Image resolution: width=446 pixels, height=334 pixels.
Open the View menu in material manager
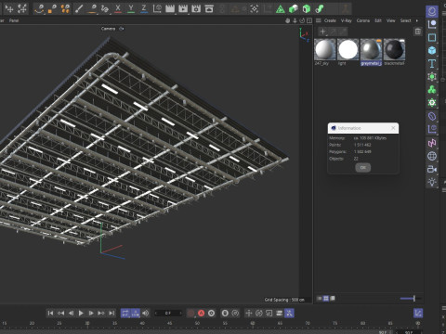coord(390,20)
